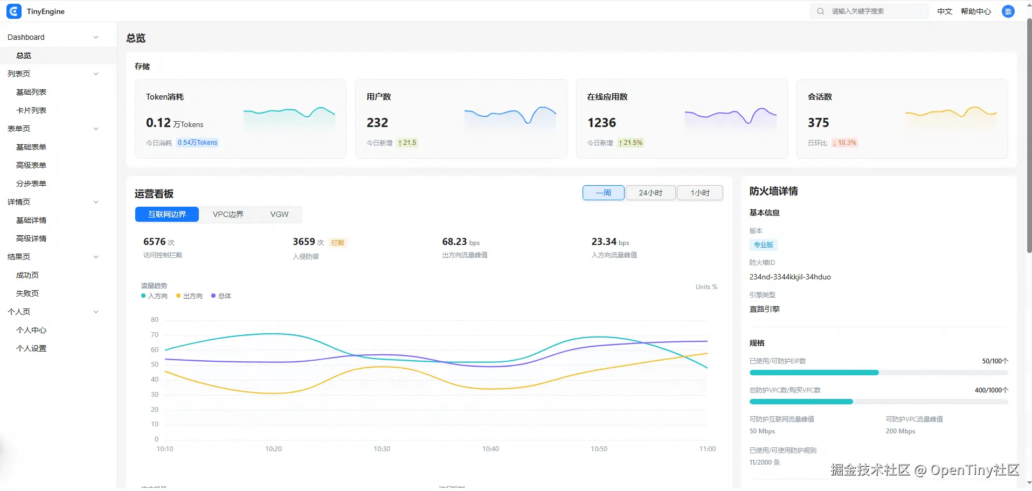
Task: Collapse the 表单页 menu chevron
Action: [96, 129]
